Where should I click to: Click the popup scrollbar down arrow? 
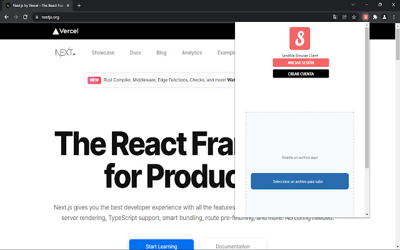367,214
